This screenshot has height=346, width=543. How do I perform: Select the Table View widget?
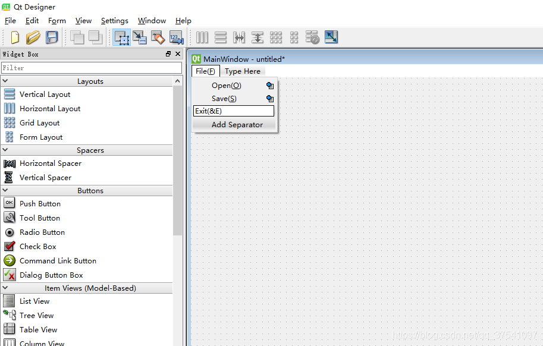coord(87,329)
